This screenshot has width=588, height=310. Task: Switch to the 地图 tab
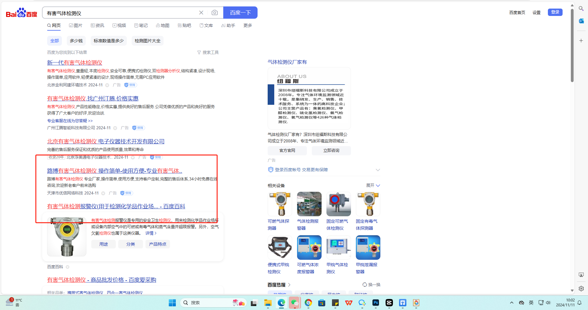[x=163, y=25]
